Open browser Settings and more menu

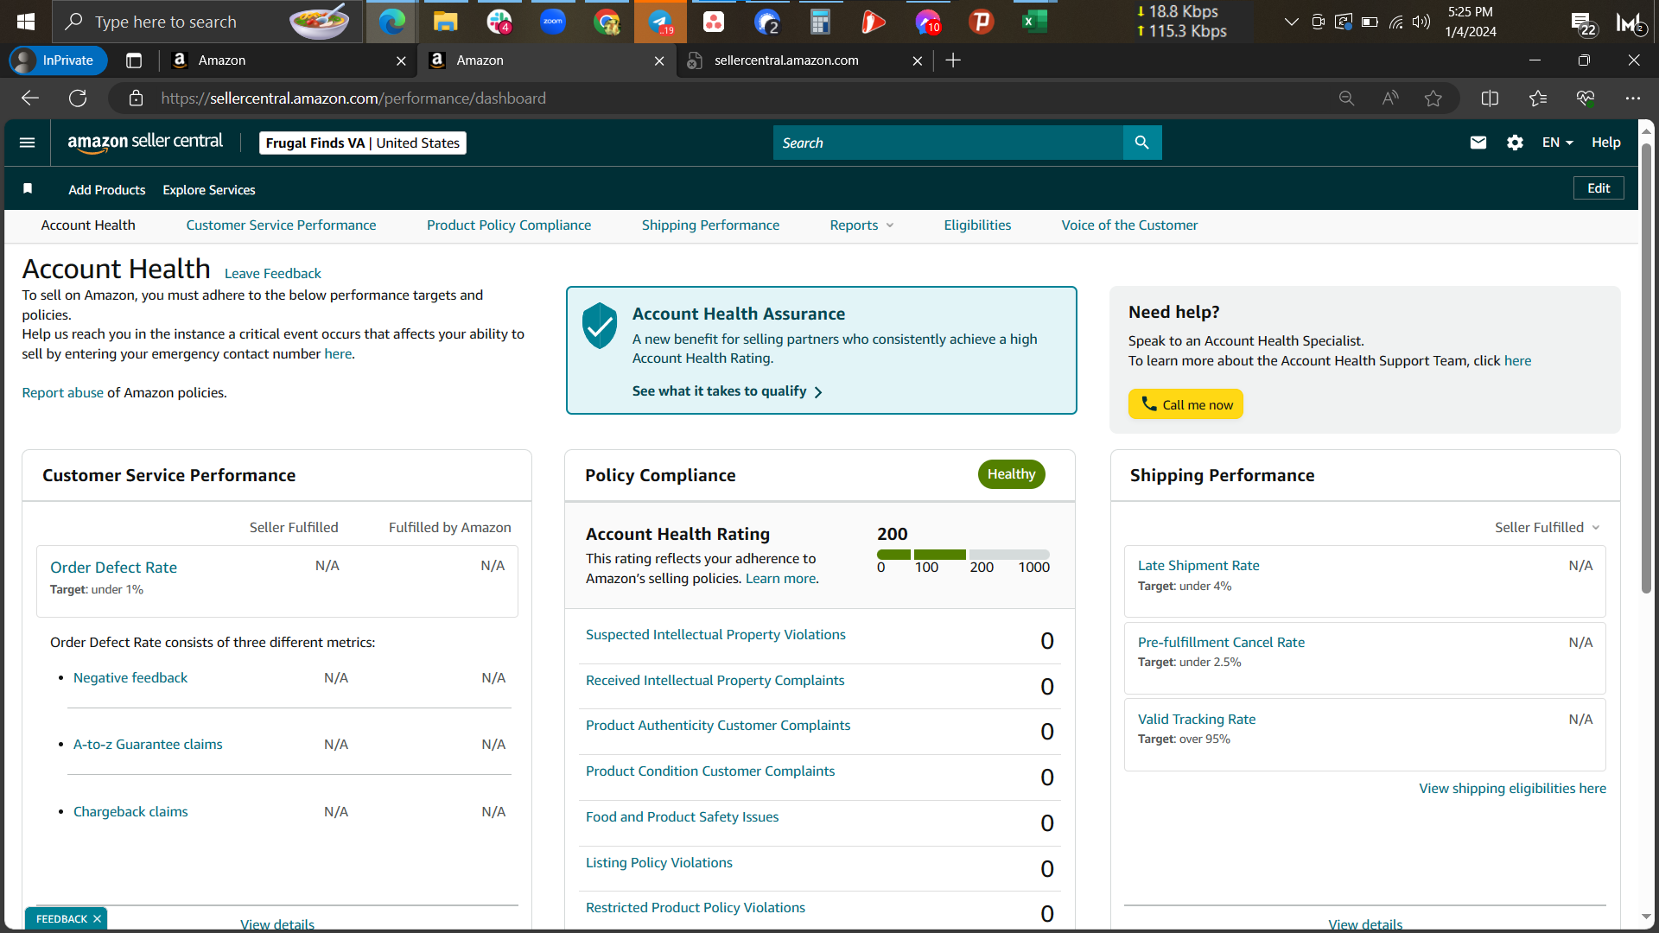pyautogui.click(x=1632, y=98)
